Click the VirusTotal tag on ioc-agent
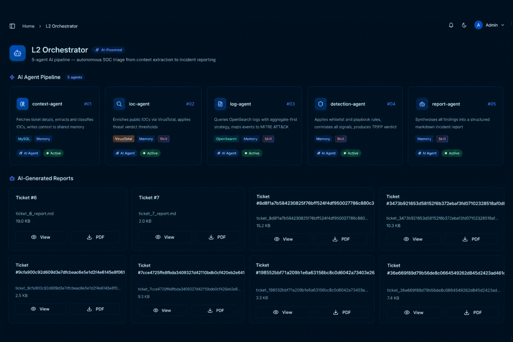The width and height of the screenshot is (513, 342). [124, 139]
